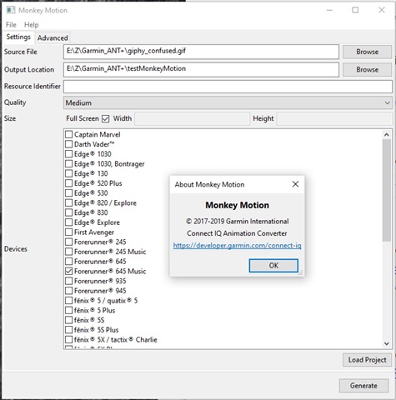Check fēnix 5 / quatix 5 device
The width and height of the screenshot is (396, 400).
point(68,301)
